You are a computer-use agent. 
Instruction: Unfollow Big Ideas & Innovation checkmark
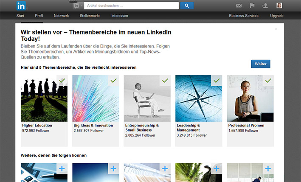113,81
